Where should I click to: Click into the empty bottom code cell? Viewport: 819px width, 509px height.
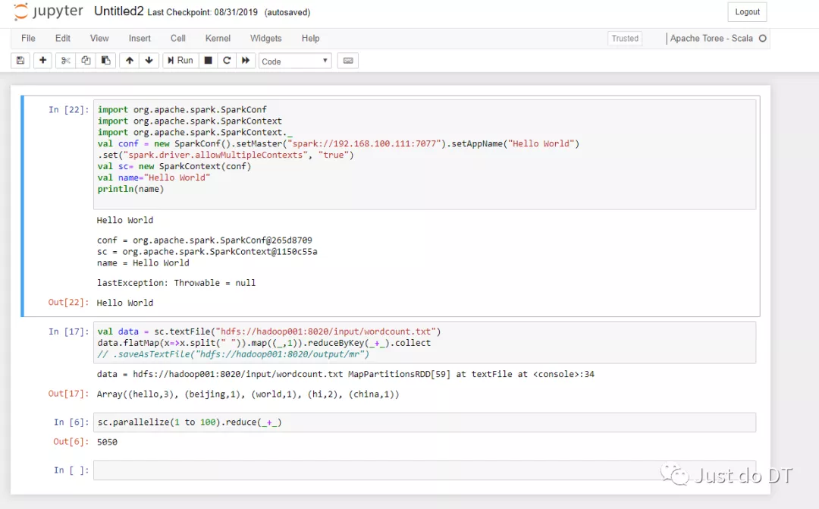(425, 470)
